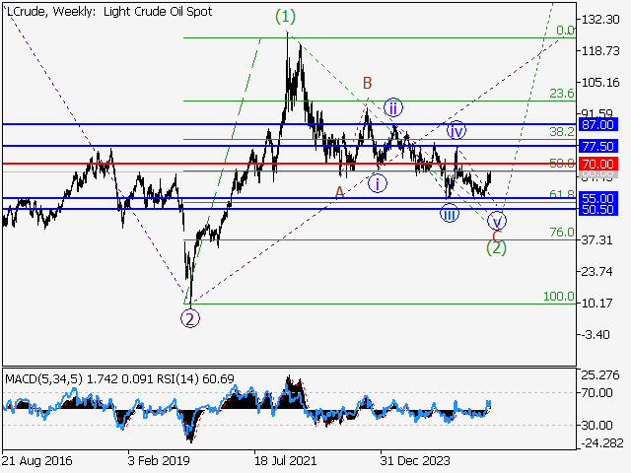Click the 50.50 price level tag
631x473 pixels.
(x=597, y=210)
